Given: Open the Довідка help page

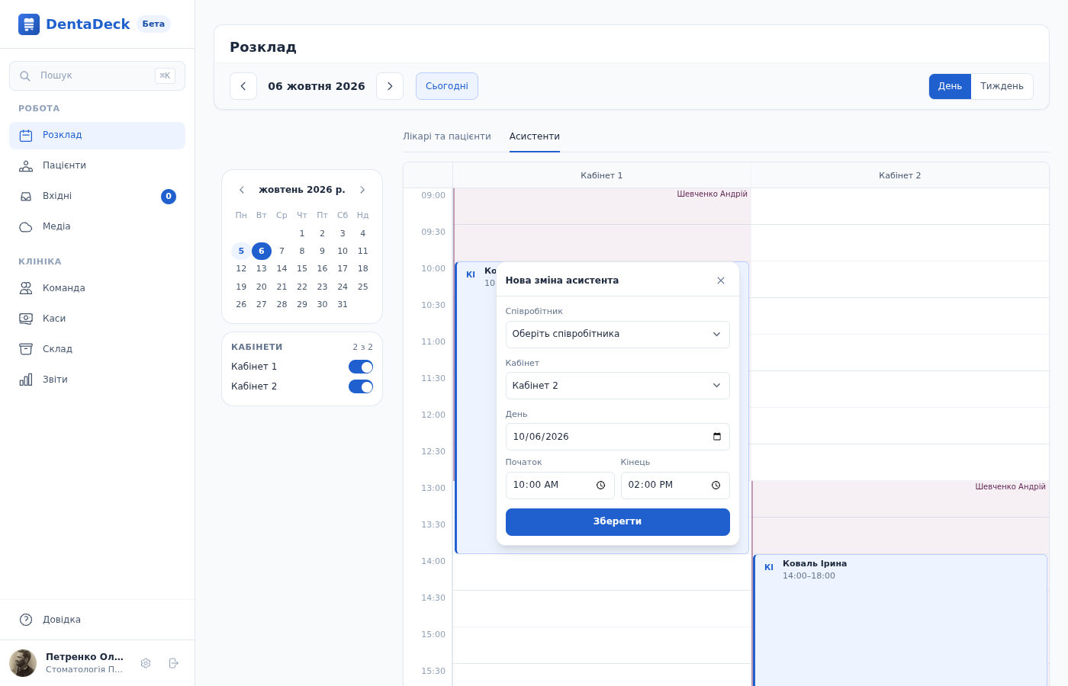Looking at the screenshot, I should [97, 620].
